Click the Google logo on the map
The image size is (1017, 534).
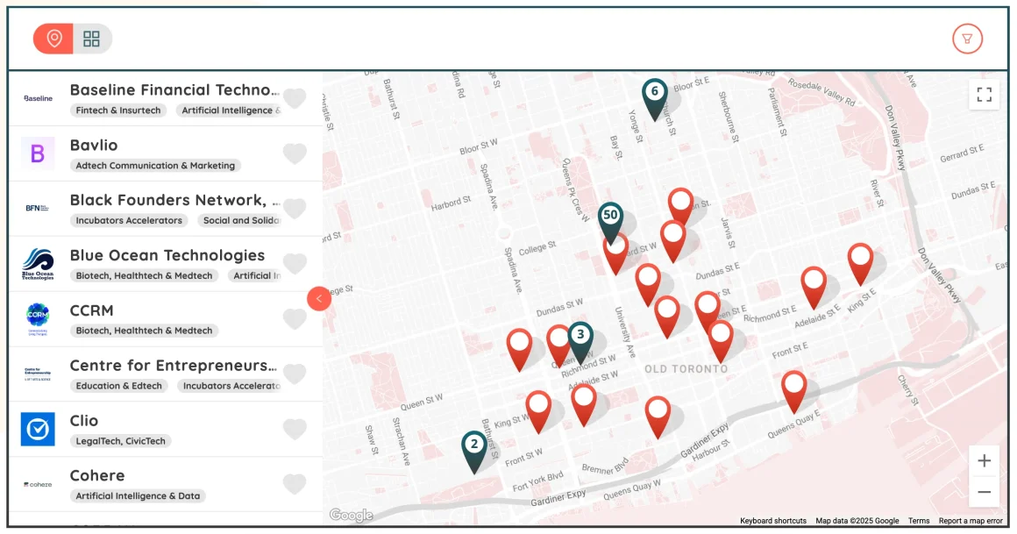pyautogui.click(x=351, y=516)
